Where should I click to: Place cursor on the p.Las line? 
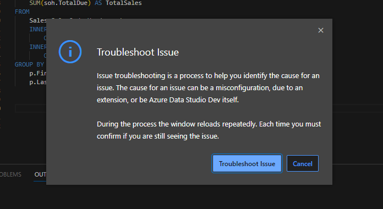coord(38,82)
